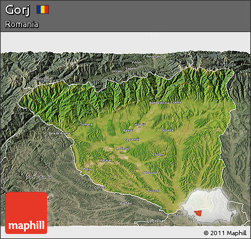Click the Targu Jiu city label

pyautogui.click(x=139, y=125)
